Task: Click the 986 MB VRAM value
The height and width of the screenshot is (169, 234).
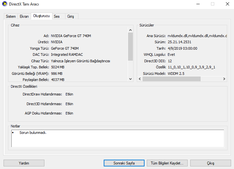Action: coord(57,74)
